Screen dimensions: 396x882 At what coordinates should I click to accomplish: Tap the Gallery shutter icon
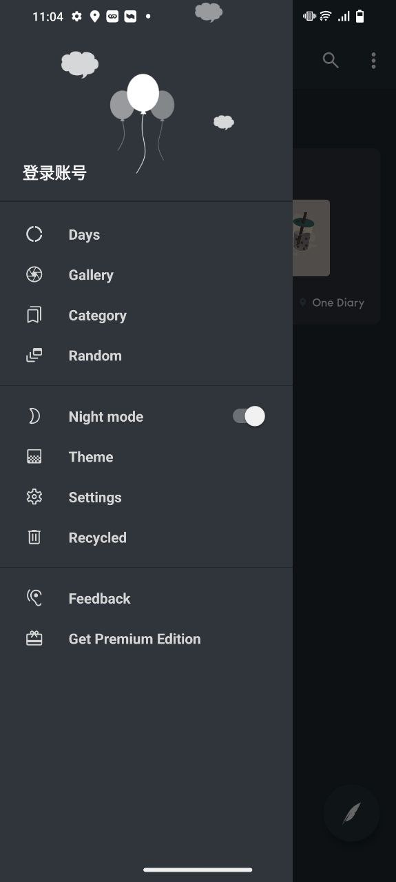click(34, 274)
